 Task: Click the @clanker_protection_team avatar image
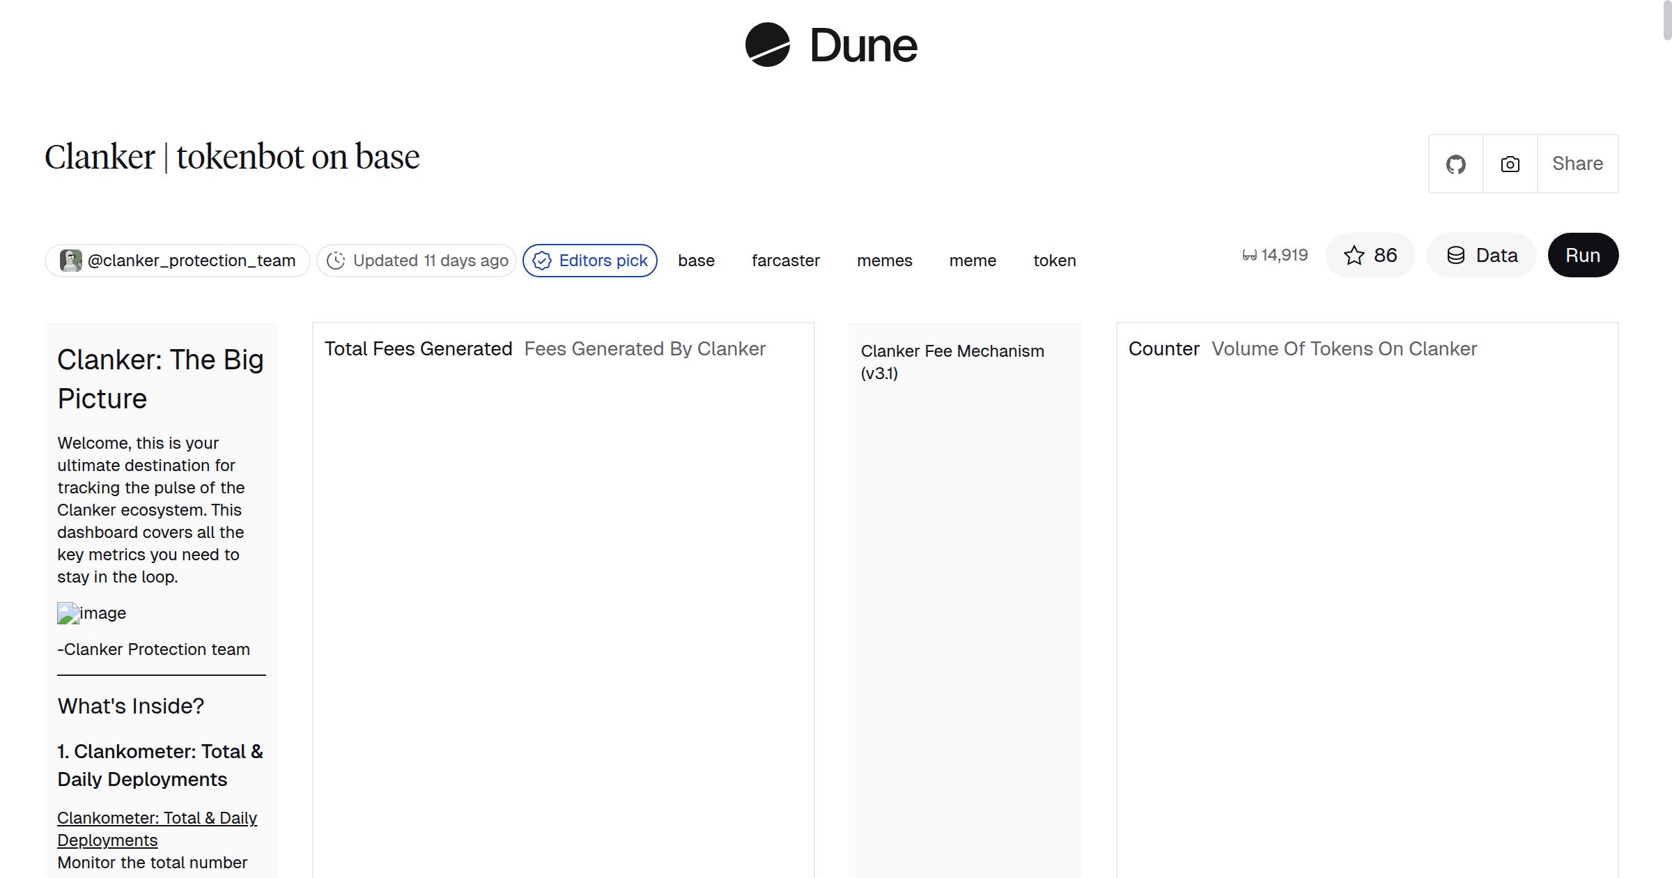click(71, 260)
